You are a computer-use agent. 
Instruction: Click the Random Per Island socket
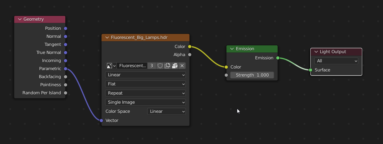[66, 93]
